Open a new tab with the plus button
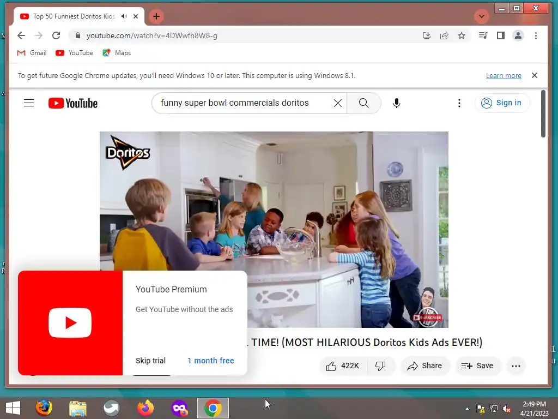Image resolution: width=558 pixels, height=419 pixels. click(x=156, y=16)
